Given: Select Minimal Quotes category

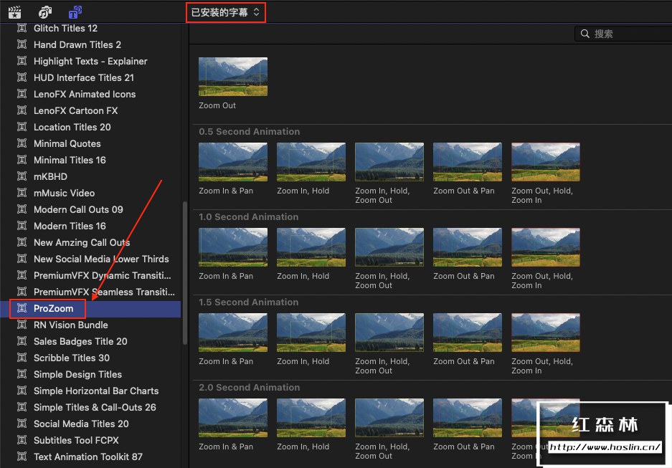Looking at the screenshot, I should point(90,143).
